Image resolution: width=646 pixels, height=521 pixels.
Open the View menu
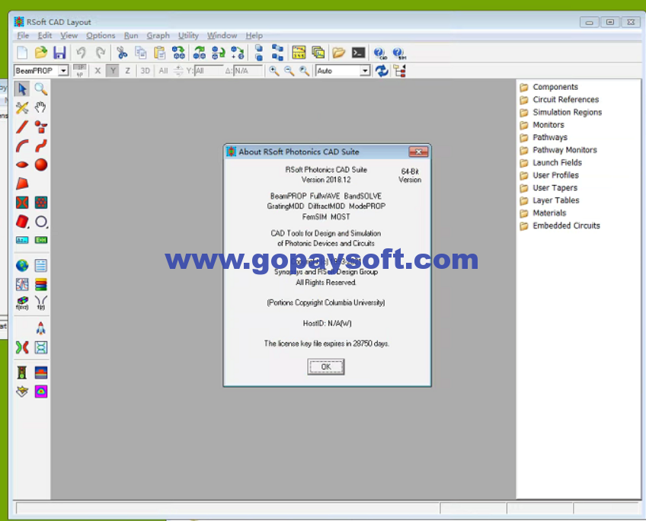coord(69,36)
